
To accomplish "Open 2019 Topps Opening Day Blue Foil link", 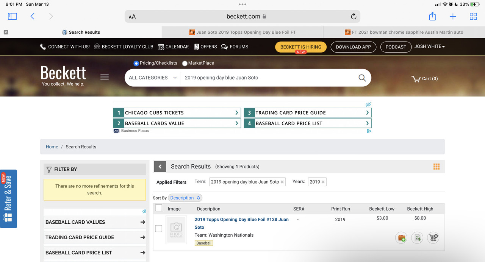I will point(241,223).
